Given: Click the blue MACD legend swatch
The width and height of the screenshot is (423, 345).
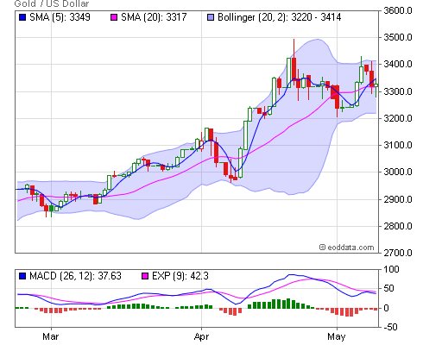Looking at the screenshot, I should coord(22,276).
